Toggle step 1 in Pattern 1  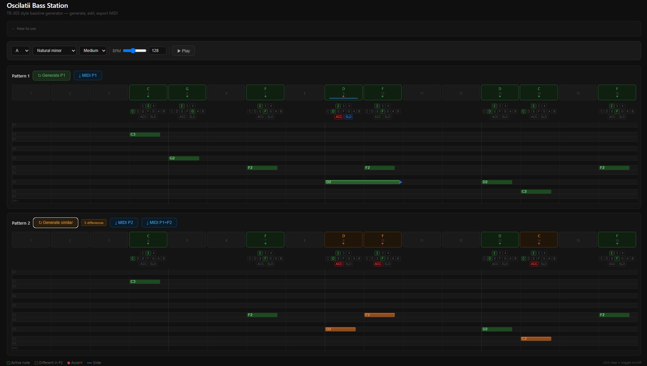(31, 92)
